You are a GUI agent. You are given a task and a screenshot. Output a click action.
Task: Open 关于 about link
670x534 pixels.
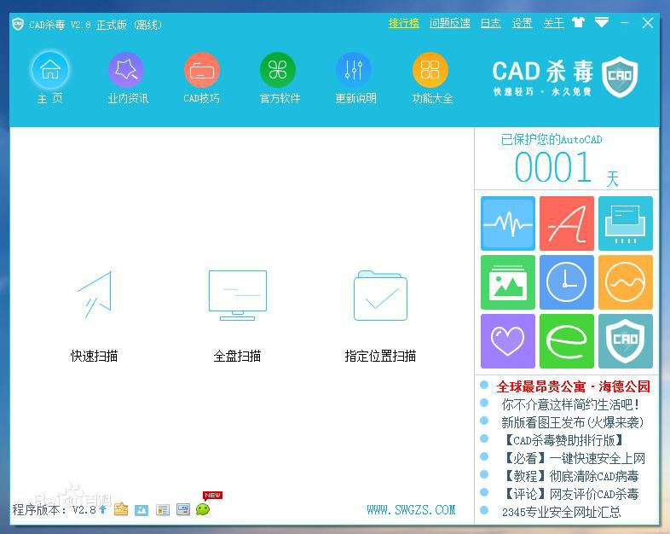tap(553, 23)
